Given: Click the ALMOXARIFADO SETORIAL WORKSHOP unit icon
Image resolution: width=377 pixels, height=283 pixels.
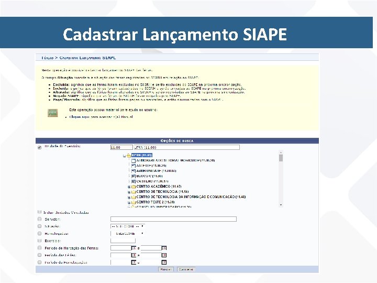Looking at the screenshot, I should click(x=134, y=160).
